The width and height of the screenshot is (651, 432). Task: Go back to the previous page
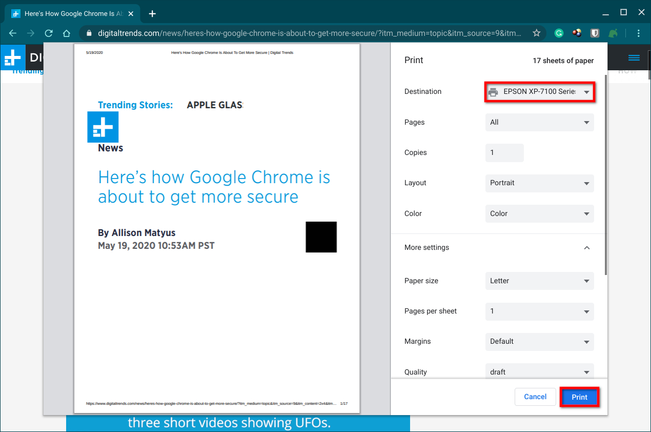[x=13, y=33]
